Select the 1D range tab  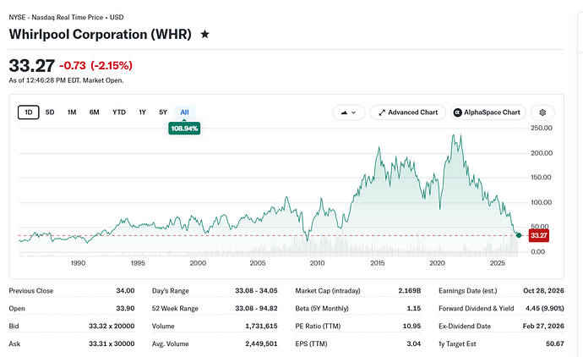tap(29, 113)
